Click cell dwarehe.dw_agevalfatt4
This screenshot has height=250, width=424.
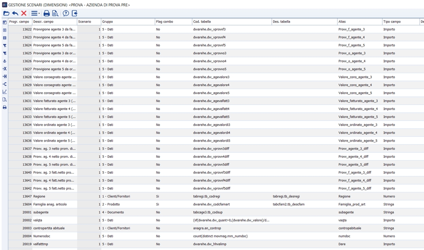point(232,109)
